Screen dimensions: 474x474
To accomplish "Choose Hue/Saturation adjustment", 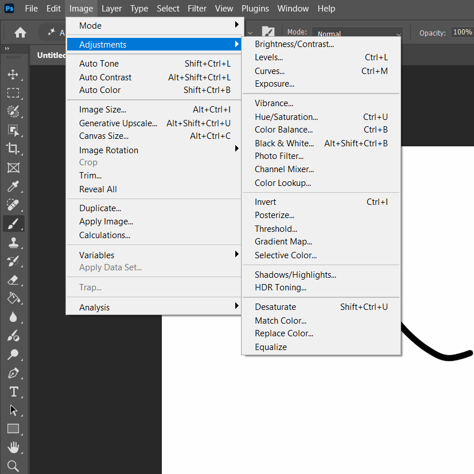I will coord(321,116).
